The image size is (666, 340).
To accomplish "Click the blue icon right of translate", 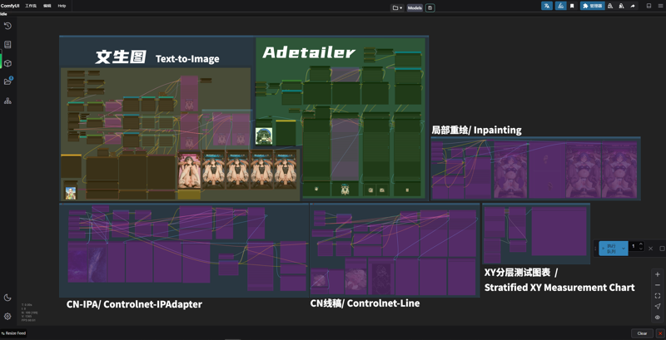I will pos(560,6).
